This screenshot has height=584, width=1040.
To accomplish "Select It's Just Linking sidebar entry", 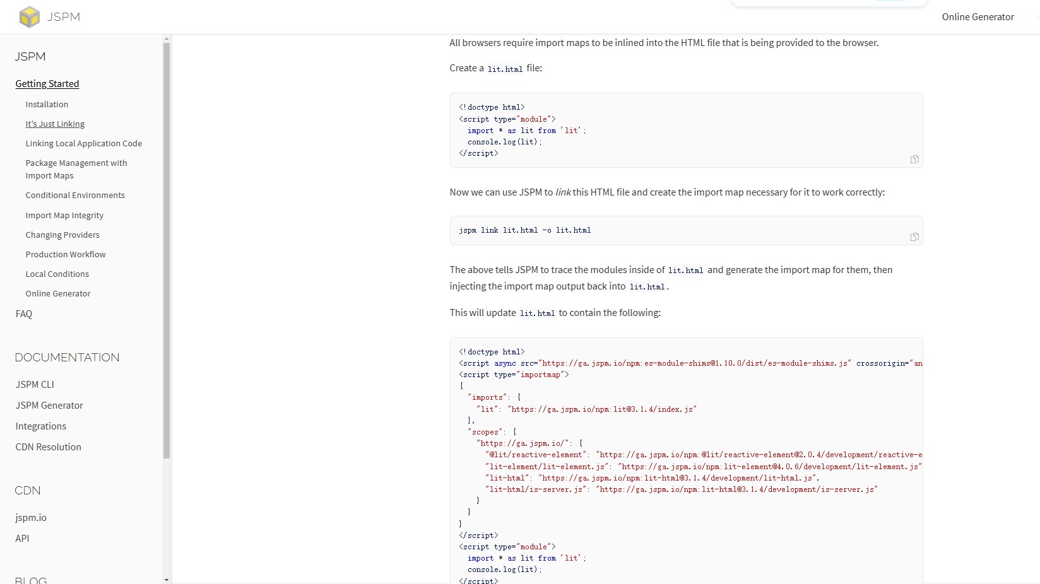I will point(55,124).
